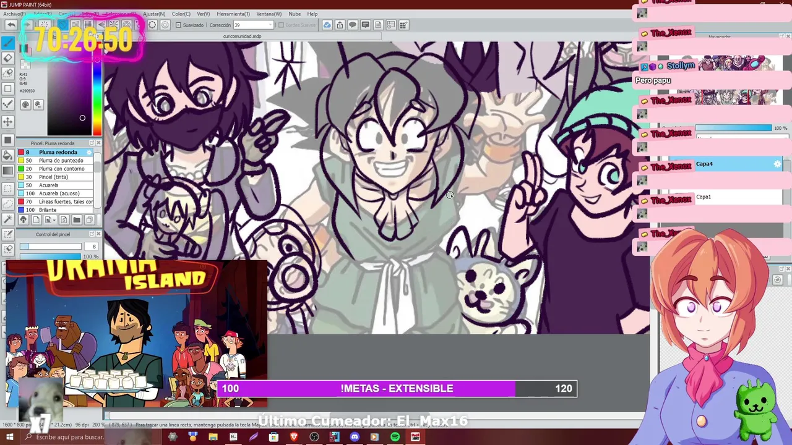Open Capa4 layer settings gear

778,164
